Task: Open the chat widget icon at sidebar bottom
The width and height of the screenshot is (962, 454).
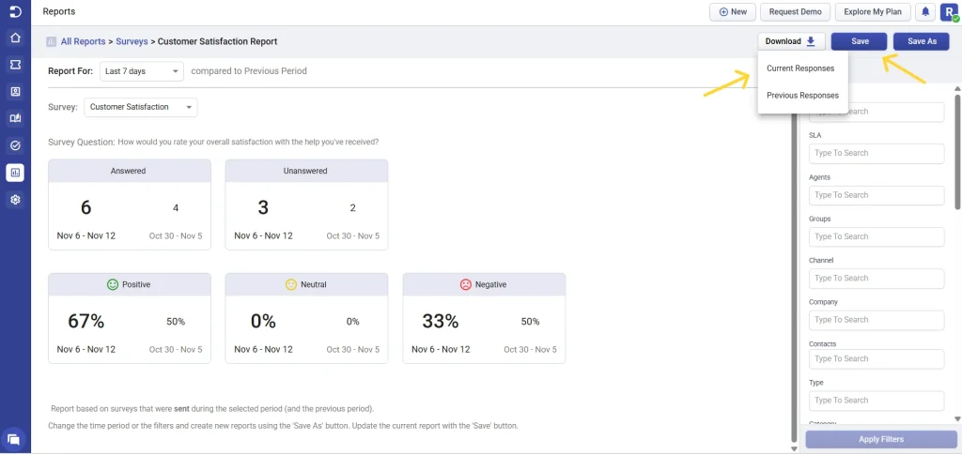Action: [15, 439]
